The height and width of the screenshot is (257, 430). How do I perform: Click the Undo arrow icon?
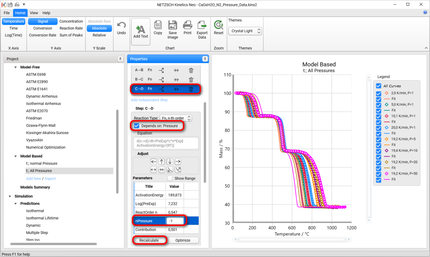121,25
